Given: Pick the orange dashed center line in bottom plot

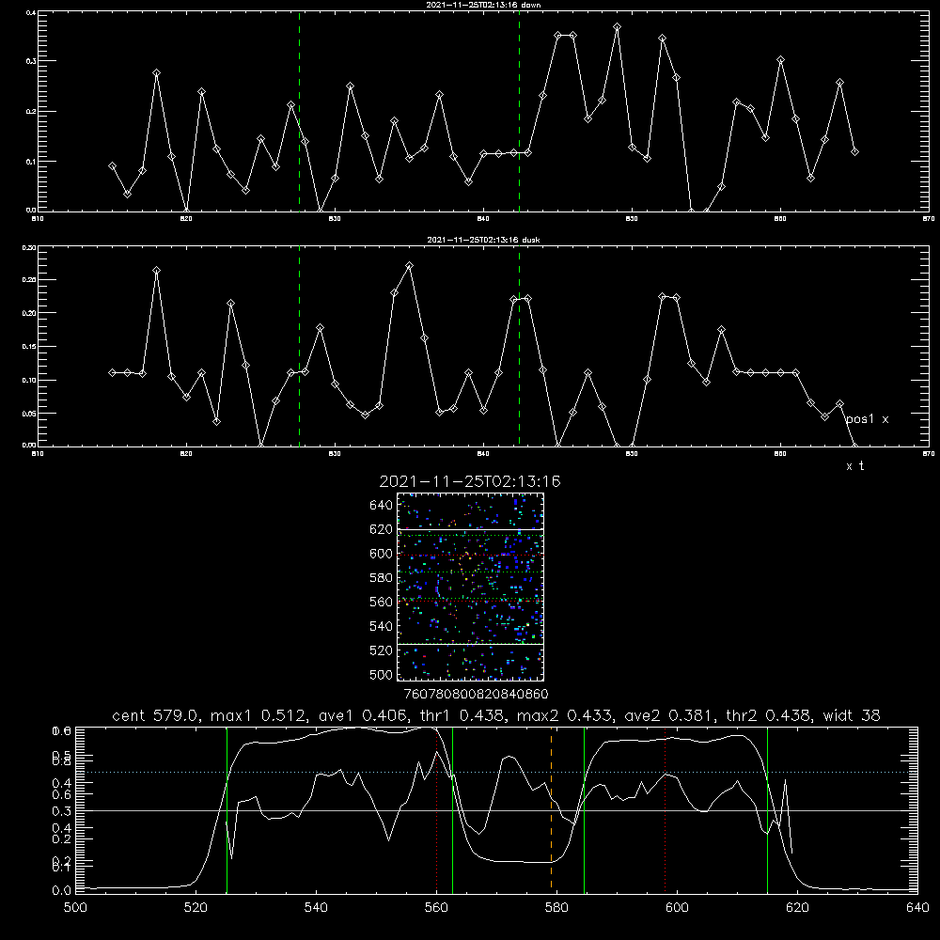Looking at the screenshot, I should tap(551, 809).
